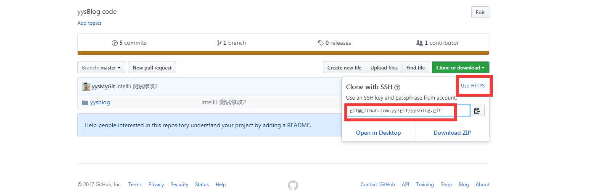Collapse the Clone or download dropdown

click(460, 67)
